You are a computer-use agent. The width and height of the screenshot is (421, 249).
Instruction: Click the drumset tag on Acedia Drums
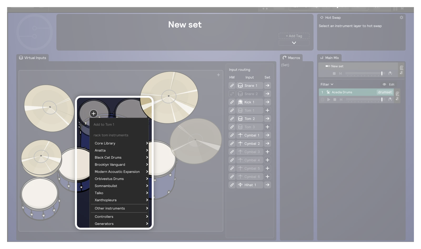(x=385, y=92)
